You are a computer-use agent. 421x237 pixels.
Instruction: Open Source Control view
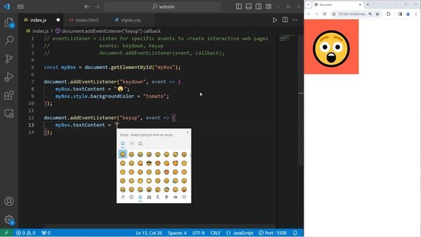click(x=9, y=59)
